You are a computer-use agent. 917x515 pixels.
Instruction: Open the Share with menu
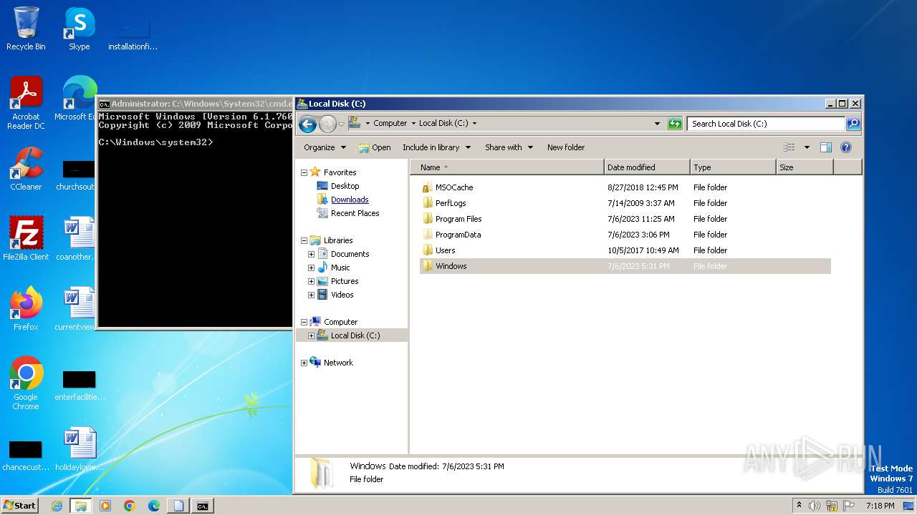point(509,147)
